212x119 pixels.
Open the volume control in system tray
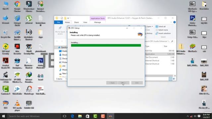click(x=195, y=116)
